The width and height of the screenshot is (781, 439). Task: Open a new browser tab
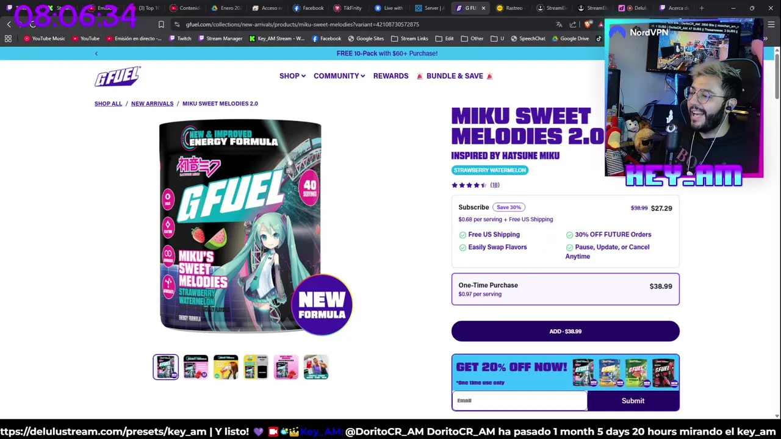tap(702, 8)
